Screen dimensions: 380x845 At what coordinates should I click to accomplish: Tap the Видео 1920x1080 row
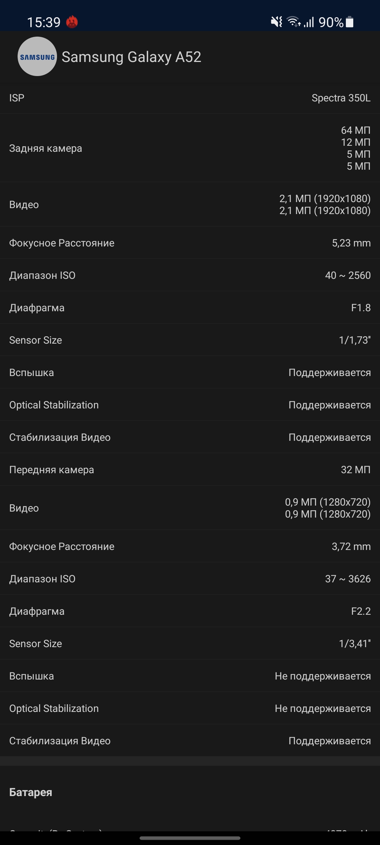(x=190, y=205)
